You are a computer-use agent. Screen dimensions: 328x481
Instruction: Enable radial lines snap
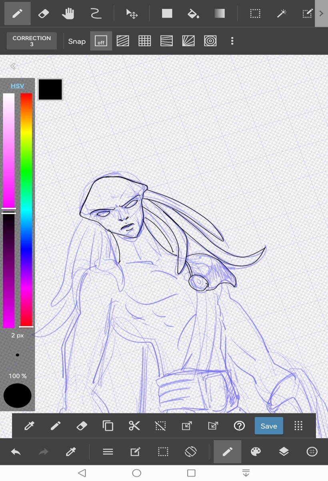[188, 41]
